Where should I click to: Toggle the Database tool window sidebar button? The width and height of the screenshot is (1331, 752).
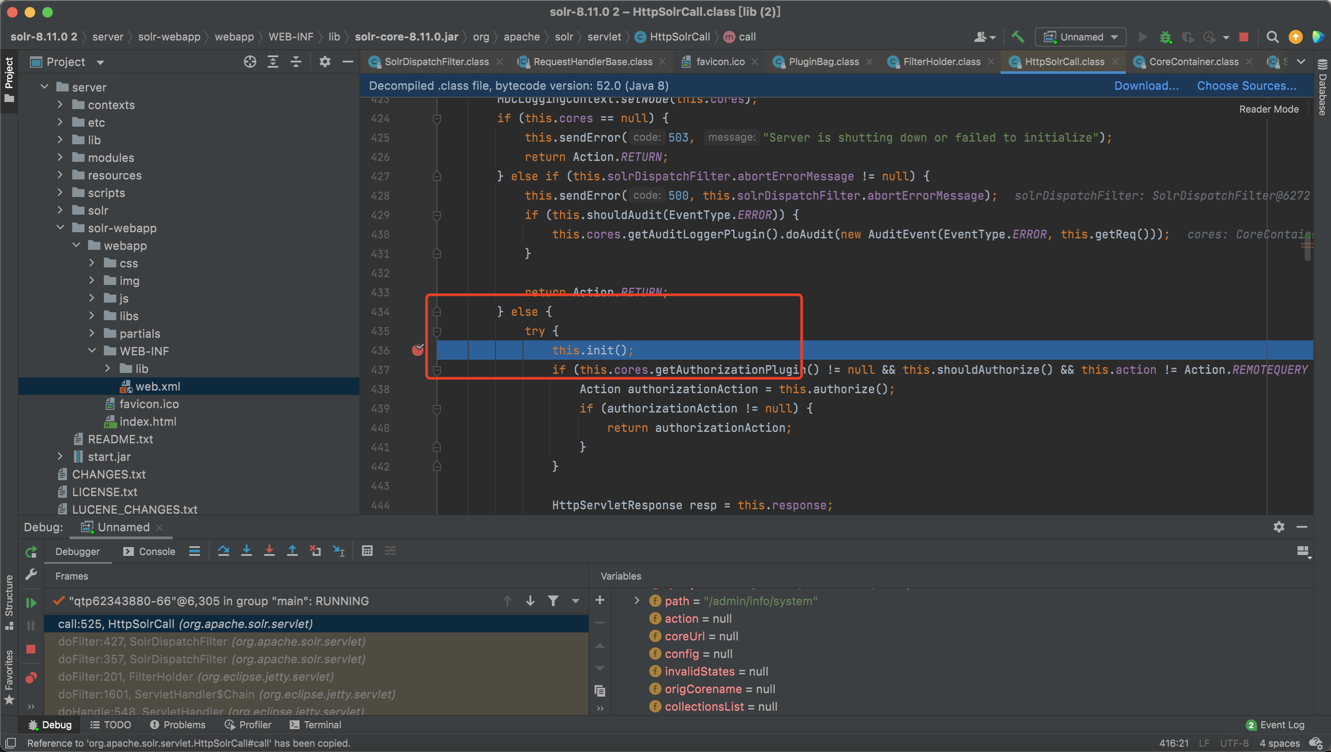tap(1323, 87)
